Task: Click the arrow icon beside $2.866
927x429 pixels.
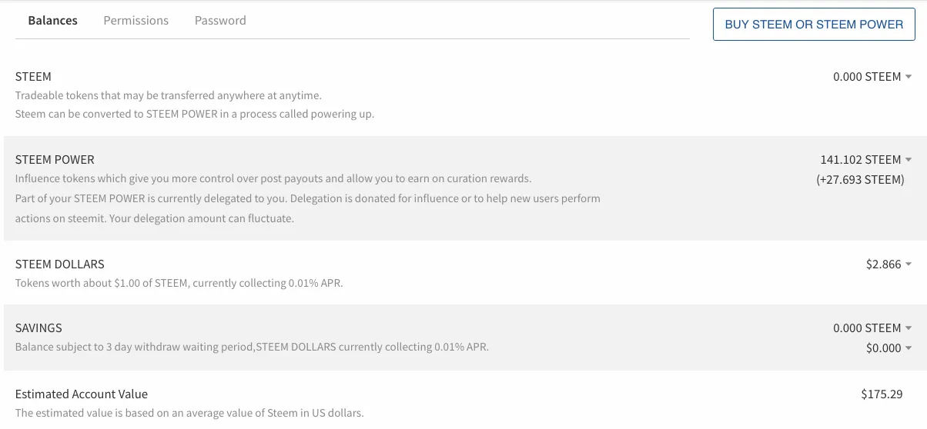Action: [x=909, y=264]
